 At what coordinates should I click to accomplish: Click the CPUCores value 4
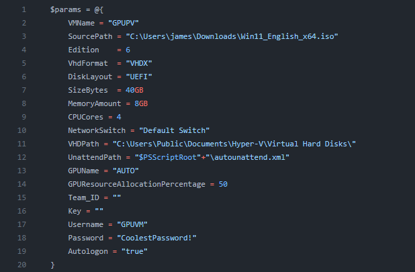pos(119,118)
